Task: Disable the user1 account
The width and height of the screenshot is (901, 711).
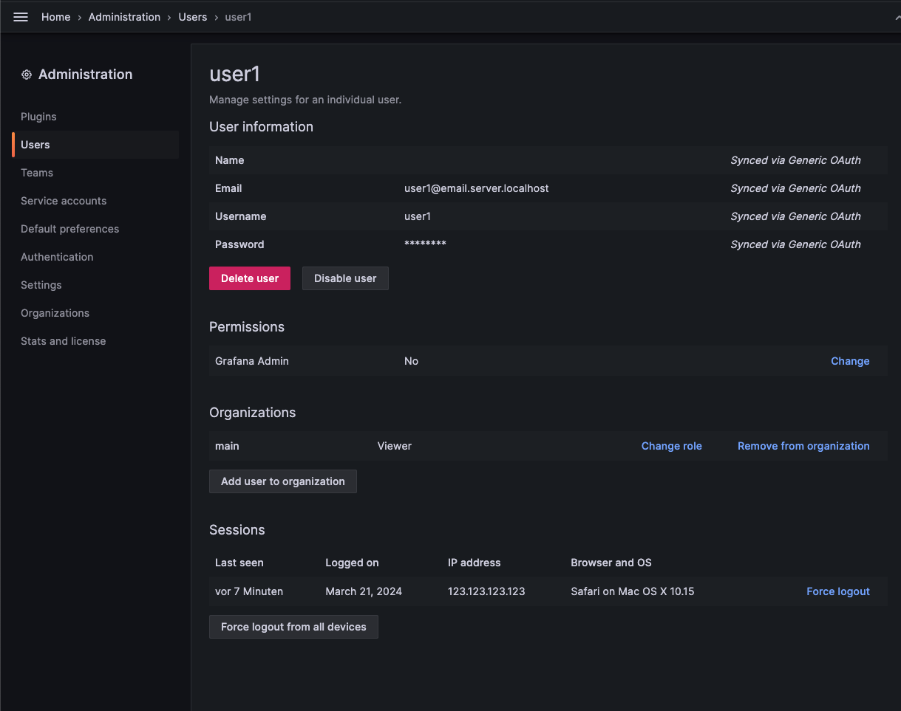Action: pos(344,278)
